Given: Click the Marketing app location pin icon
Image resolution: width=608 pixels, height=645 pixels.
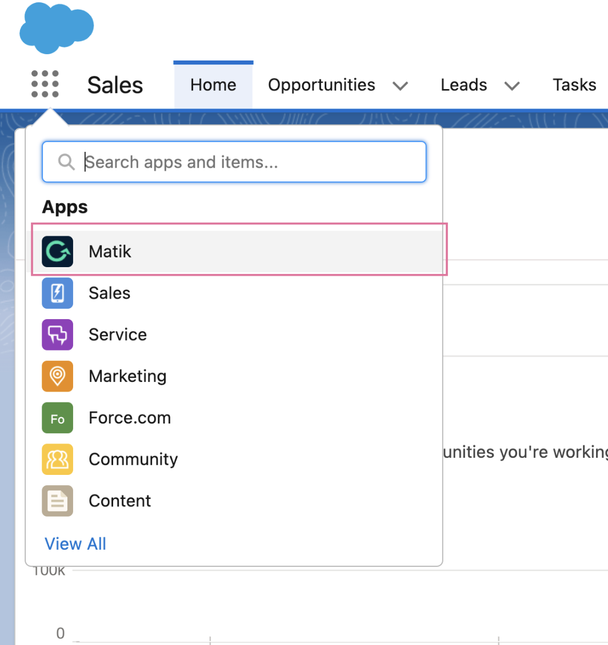Looking at the screenshot, I should [57, 376].
